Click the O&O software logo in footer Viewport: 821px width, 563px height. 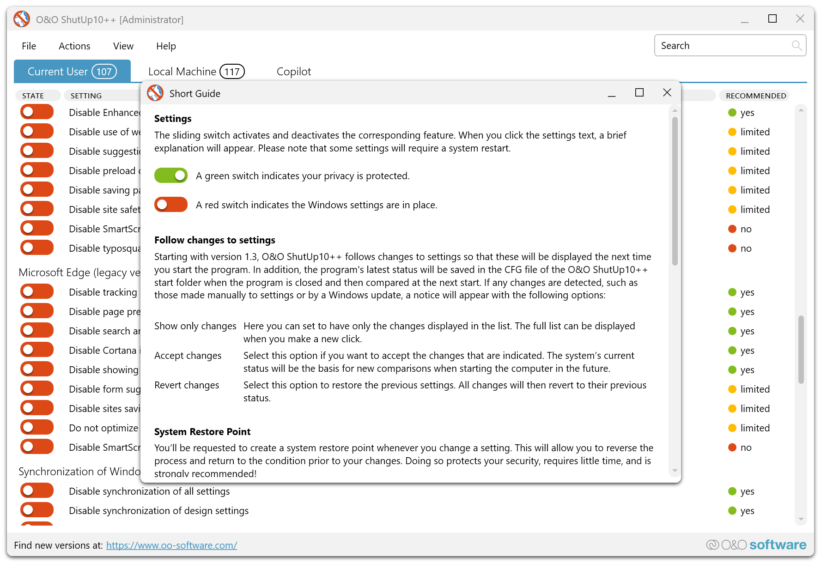point(756,545)
